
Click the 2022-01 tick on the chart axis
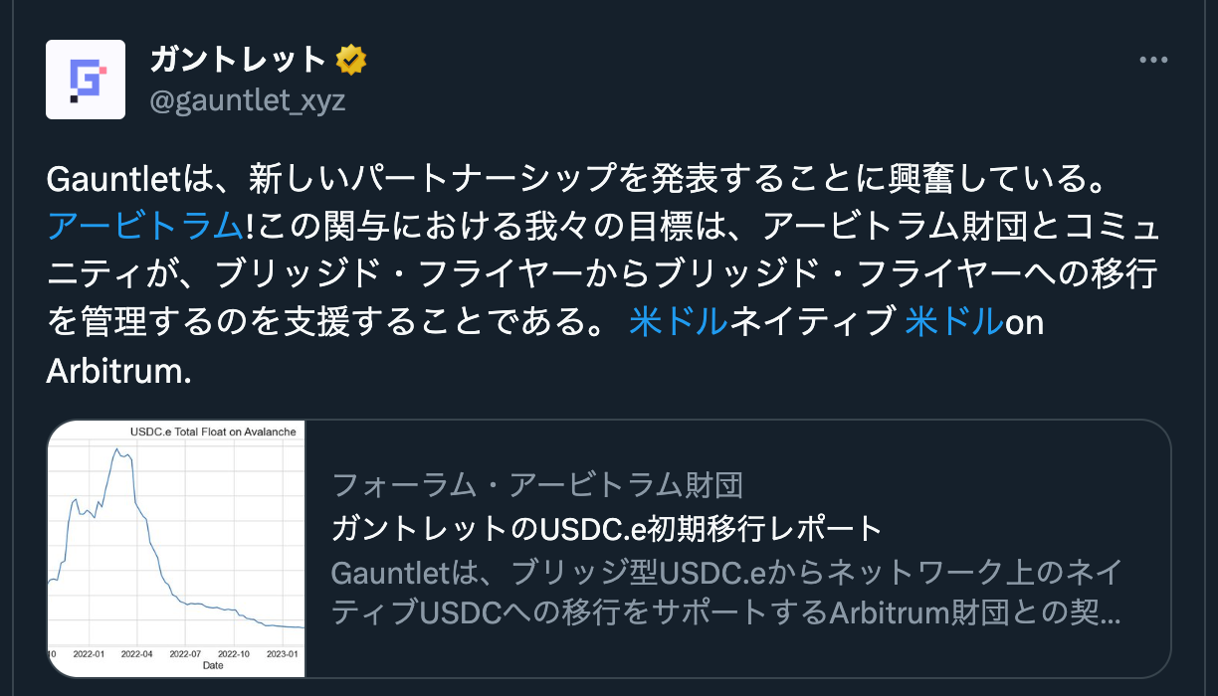point(88,654)
